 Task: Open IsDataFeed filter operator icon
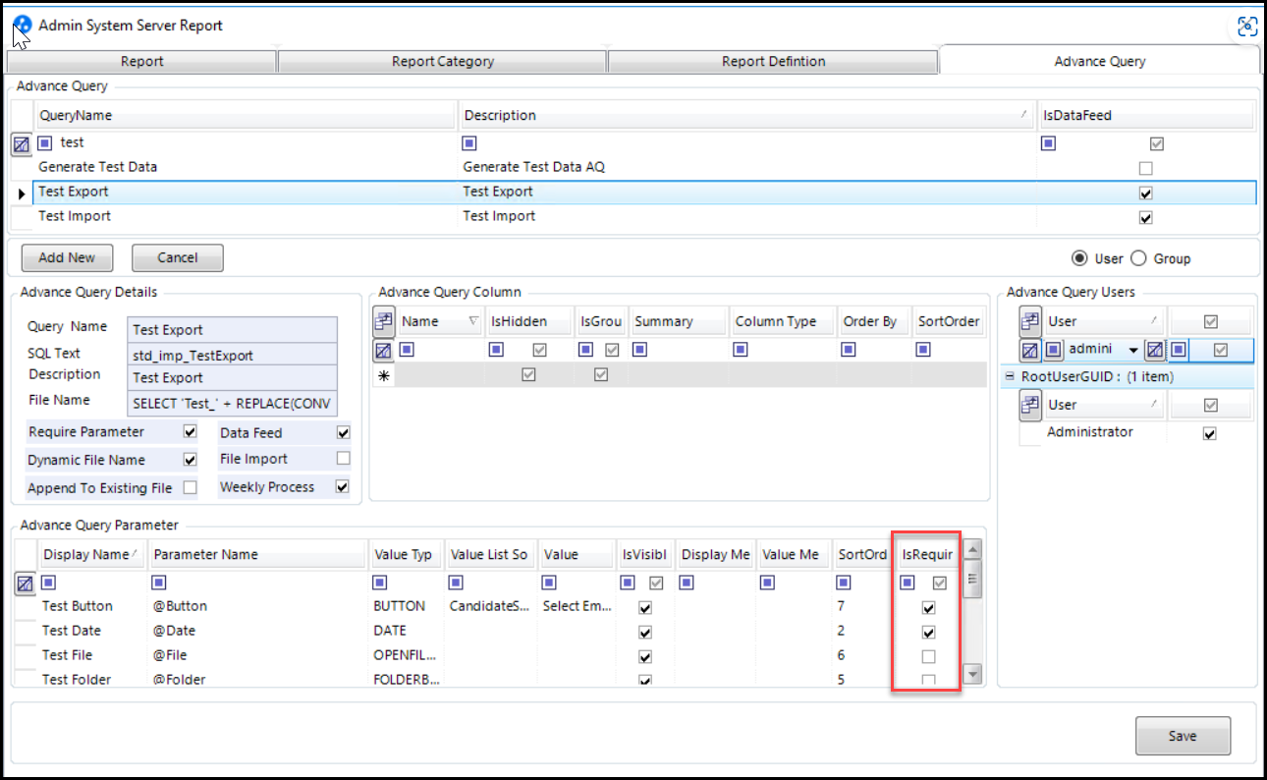(1048, 143)
